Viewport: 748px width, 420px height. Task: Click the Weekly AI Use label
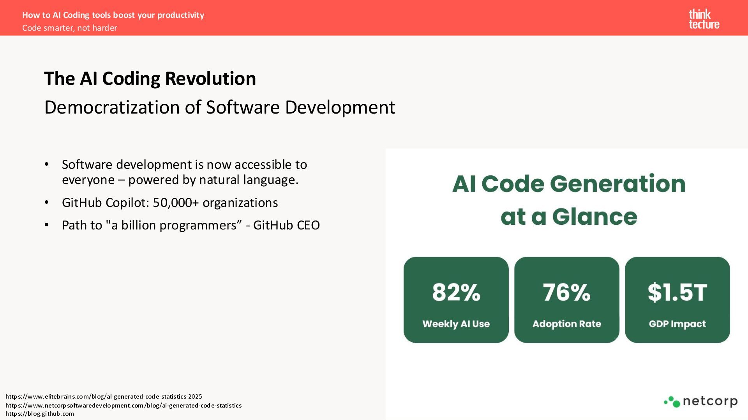pos(456,324)
